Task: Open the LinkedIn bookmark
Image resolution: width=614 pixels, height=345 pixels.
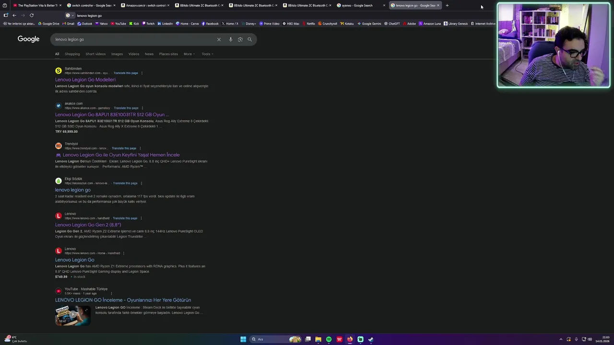Action: click(165, 23)
